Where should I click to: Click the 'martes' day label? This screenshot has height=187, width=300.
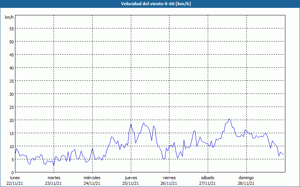[x=54, y=178]
